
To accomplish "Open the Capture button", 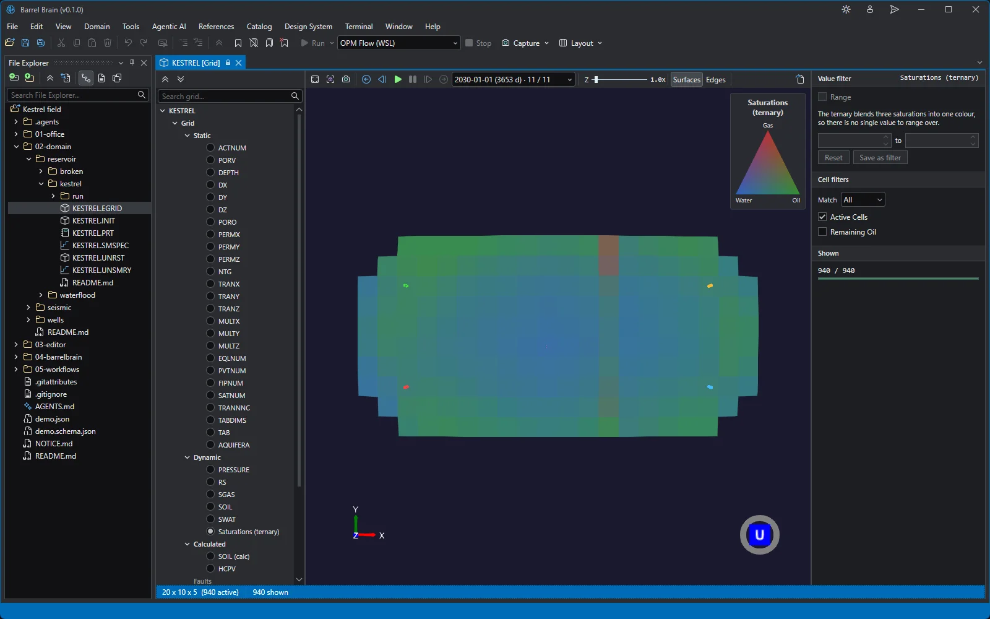I will coord(525,43).
